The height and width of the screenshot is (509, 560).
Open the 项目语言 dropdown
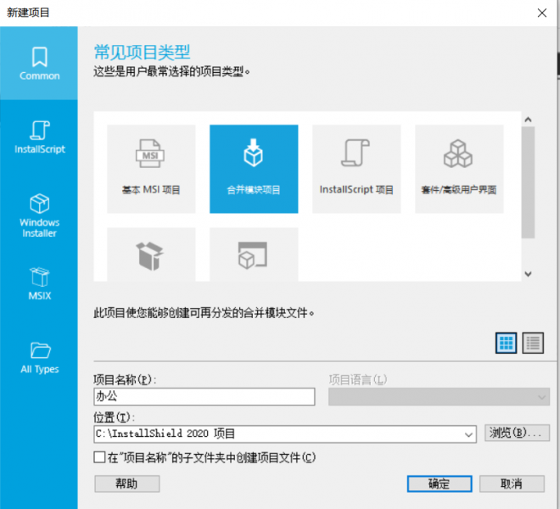[439, 397]
